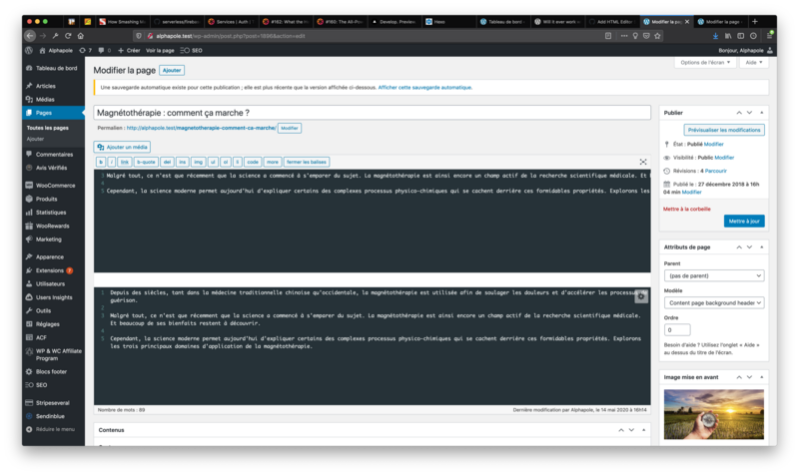This screenshot has width=799, height=475.
Task: Click Ajouter button next to page heading
Action: click(172, 70)
